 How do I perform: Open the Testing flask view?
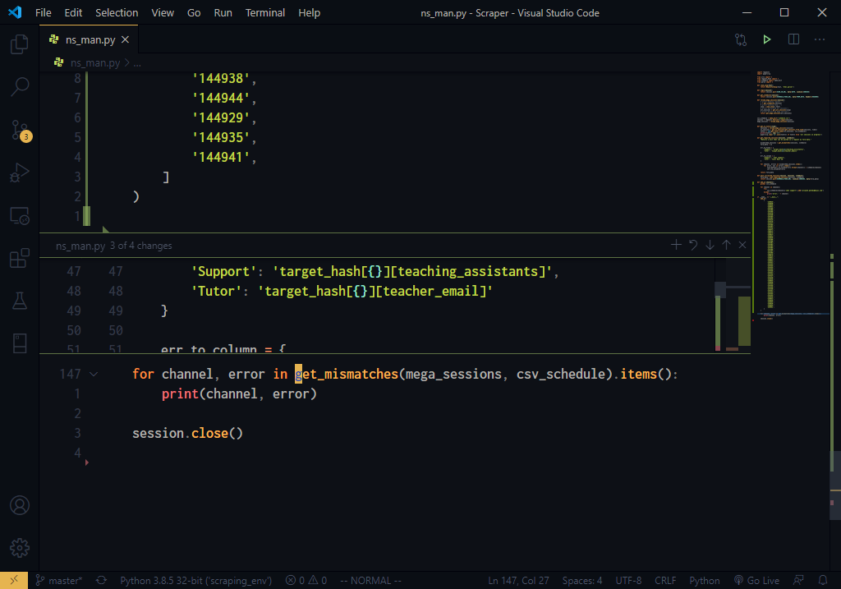click(x=20, y=301)
